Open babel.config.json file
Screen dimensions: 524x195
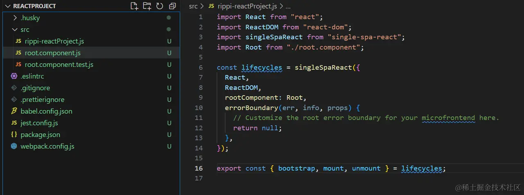point(47,111)
